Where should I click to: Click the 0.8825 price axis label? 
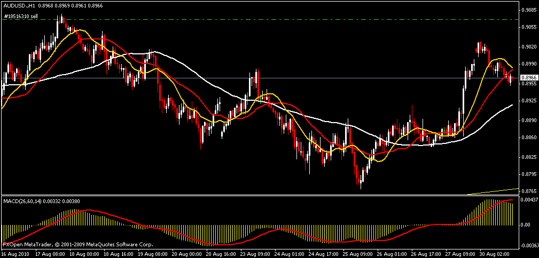[x=529, y=157]
